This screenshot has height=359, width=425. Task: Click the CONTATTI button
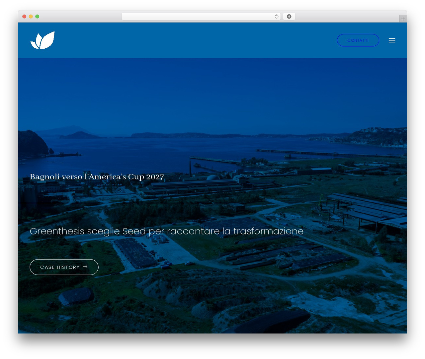[358, 40]
